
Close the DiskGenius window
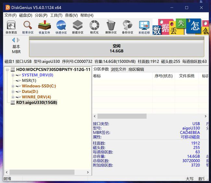(201, 7)
